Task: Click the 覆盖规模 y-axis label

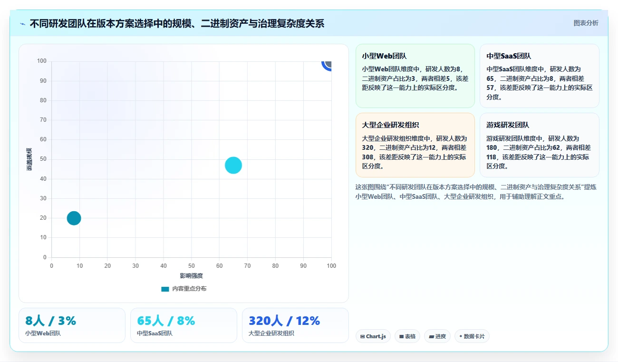Action: pos(29,159)
